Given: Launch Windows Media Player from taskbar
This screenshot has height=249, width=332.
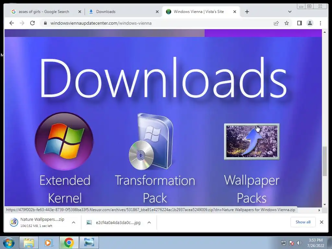Looking at the screenshot, I should click(x=49, y=243).
